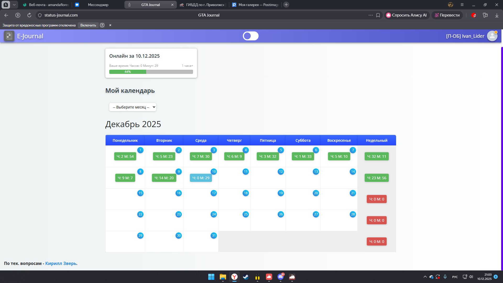Open the browser downloads icon
Screen dimensions: 503x283
tap(497, 15)
